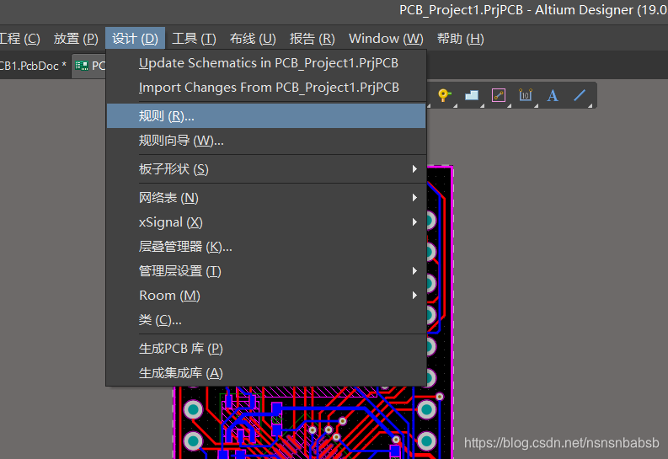
Task: Select the interactive routing tool icon
Action: [x=499, y=95]
